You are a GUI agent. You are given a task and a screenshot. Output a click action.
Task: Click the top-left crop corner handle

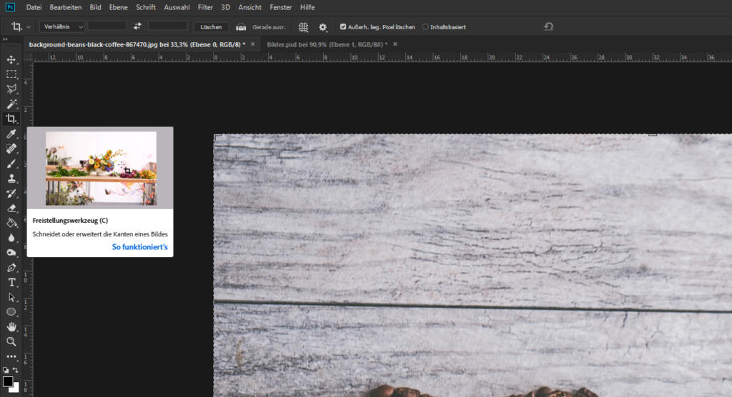tap(217, 137)
